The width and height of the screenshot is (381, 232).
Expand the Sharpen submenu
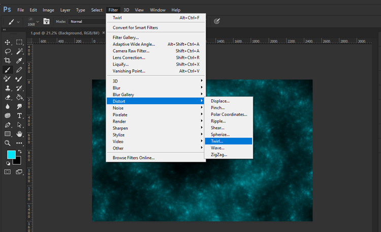(155, 128)
